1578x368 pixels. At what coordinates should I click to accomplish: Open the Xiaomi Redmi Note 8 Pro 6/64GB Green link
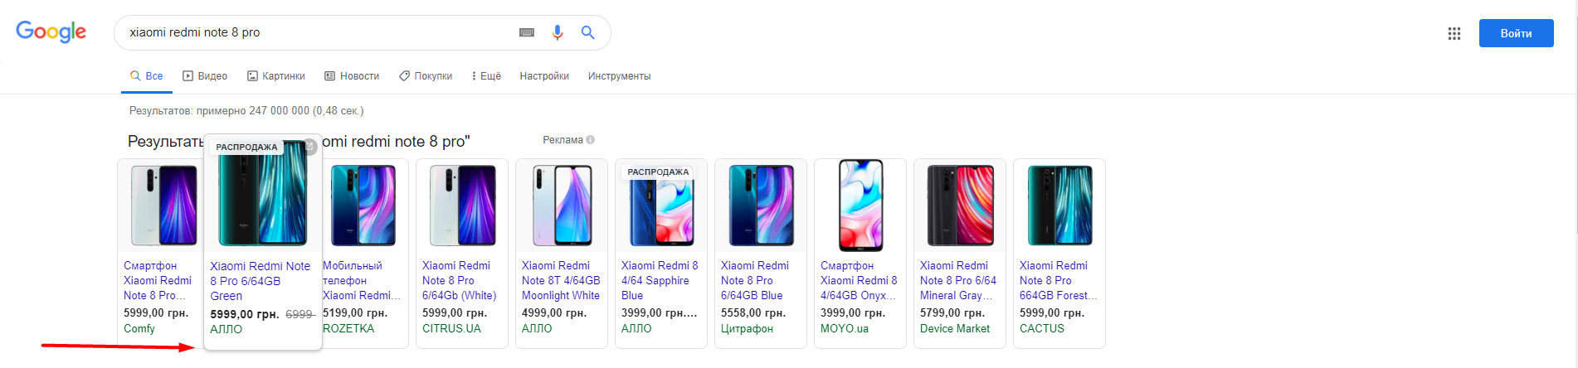pos(260,281)
